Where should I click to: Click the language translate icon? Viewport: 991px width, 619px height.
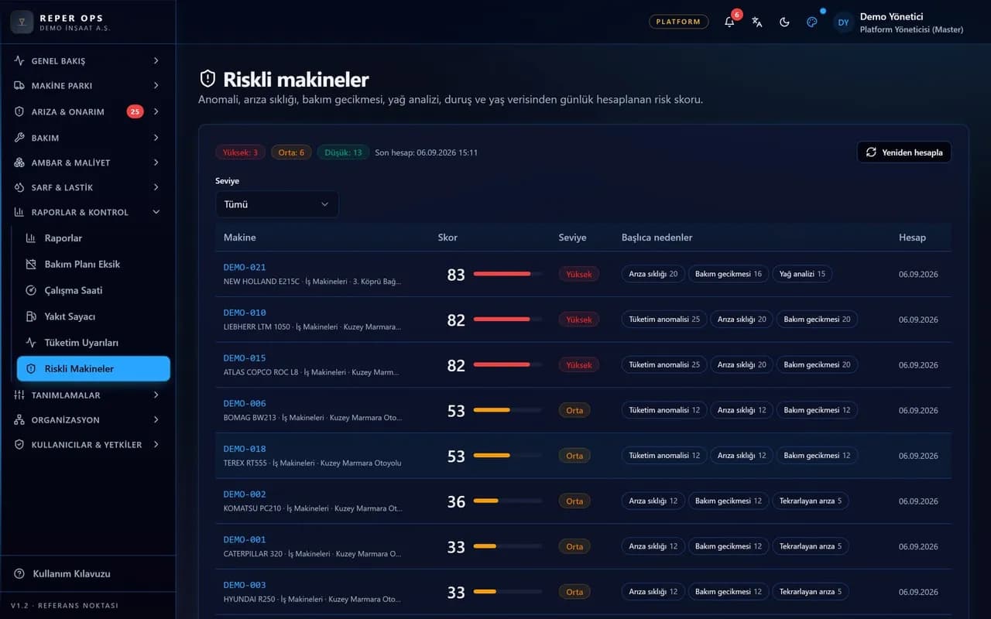(757, 22)
